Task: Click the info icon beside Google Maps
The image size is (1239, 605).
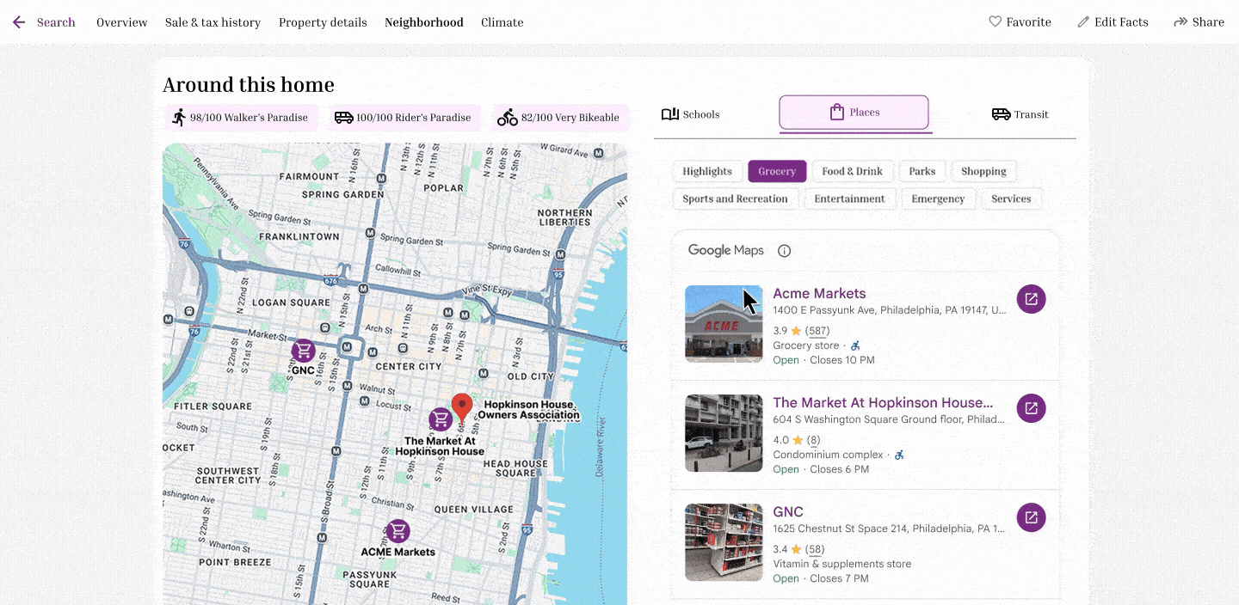Action: point(784,250)
